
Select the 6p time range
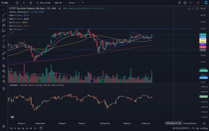click(x=19, y=128)
